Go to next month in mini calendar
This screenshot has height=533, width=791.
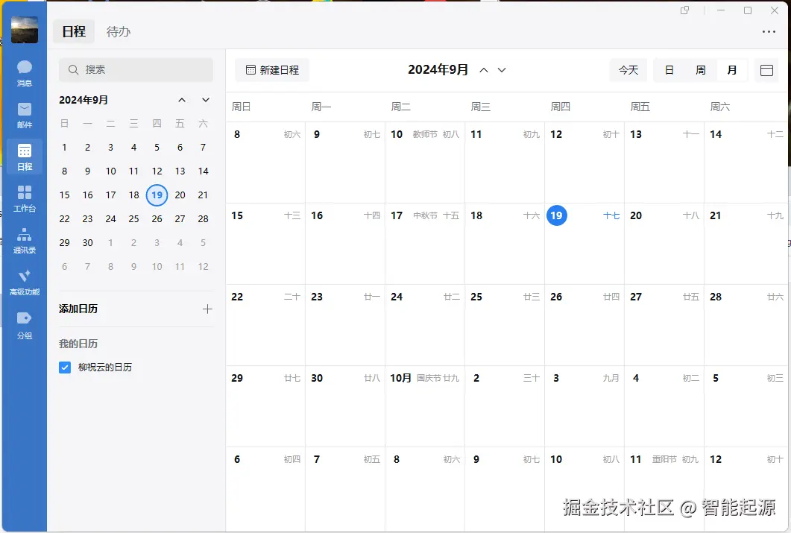[x=206, y=100]
